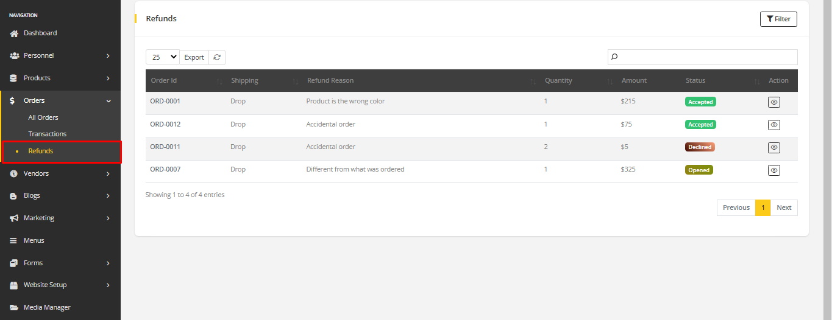The width and height of the screenshot is (832, 320).
Task: Collapse the Orders menu chevron
Action: pos(108,100)
